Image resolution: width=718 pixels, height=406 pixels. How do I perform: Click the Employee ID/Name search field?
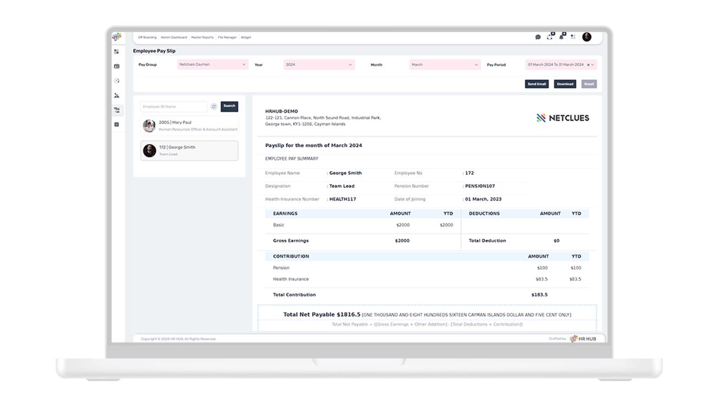pos(173,107)
